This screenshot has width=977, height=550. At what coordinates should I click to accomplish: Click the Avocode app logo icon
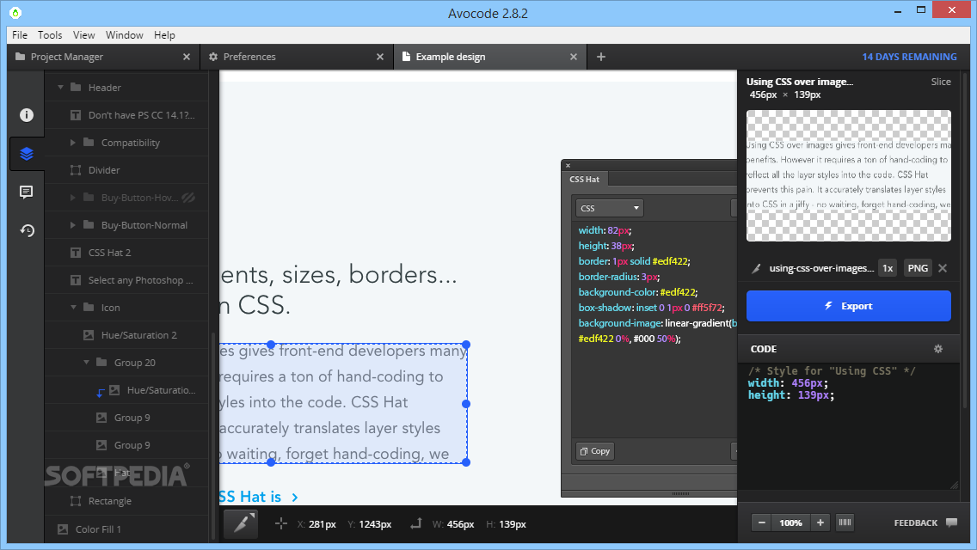pyautogui.click(x=15, y=12)
